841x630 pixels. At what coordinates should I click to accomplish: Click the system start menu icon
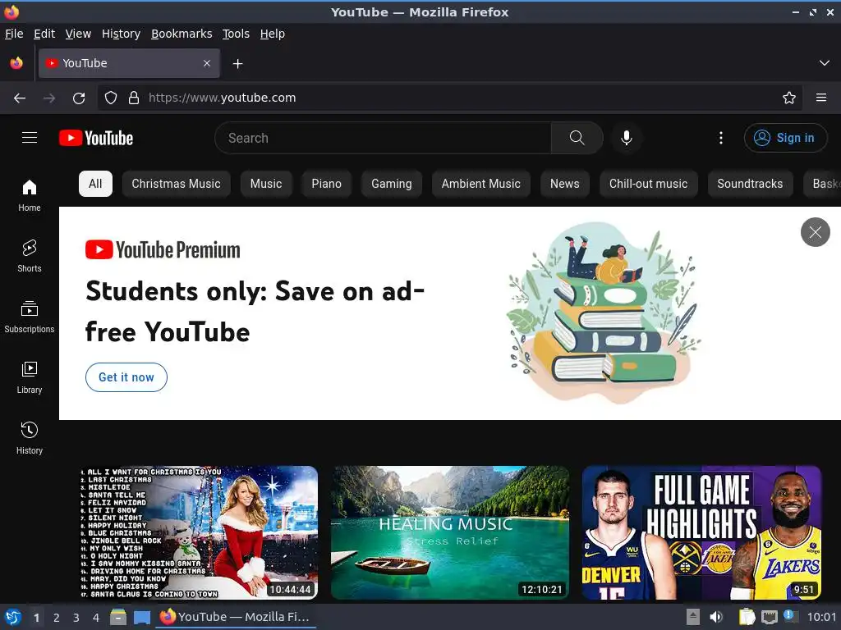[x=12, y=617]
